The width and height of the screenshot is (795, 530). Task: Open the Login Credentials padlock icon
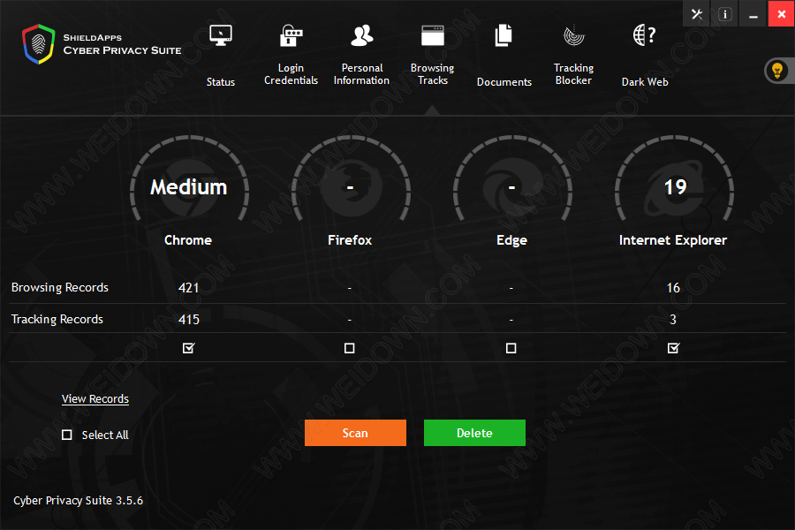[x=291, y=35]
